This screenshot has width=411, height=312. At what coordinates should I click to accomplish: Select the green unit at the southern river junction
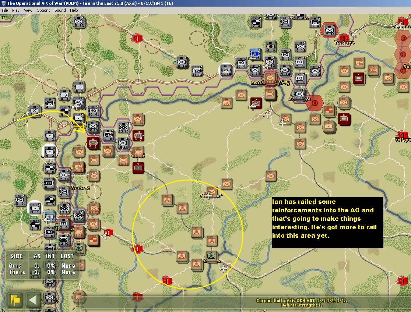(x=211, y=256)
